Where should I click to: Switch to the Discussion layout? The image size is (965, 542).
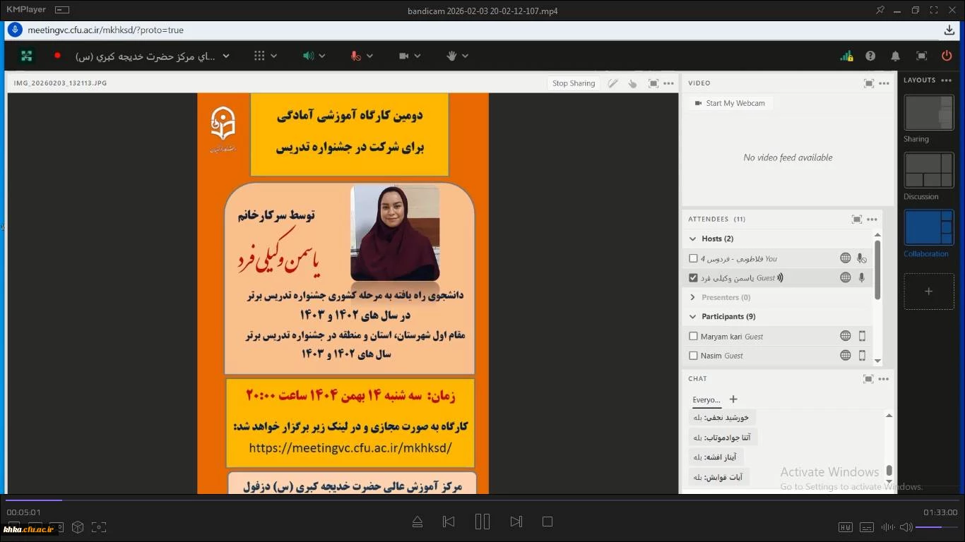point(929,170)
